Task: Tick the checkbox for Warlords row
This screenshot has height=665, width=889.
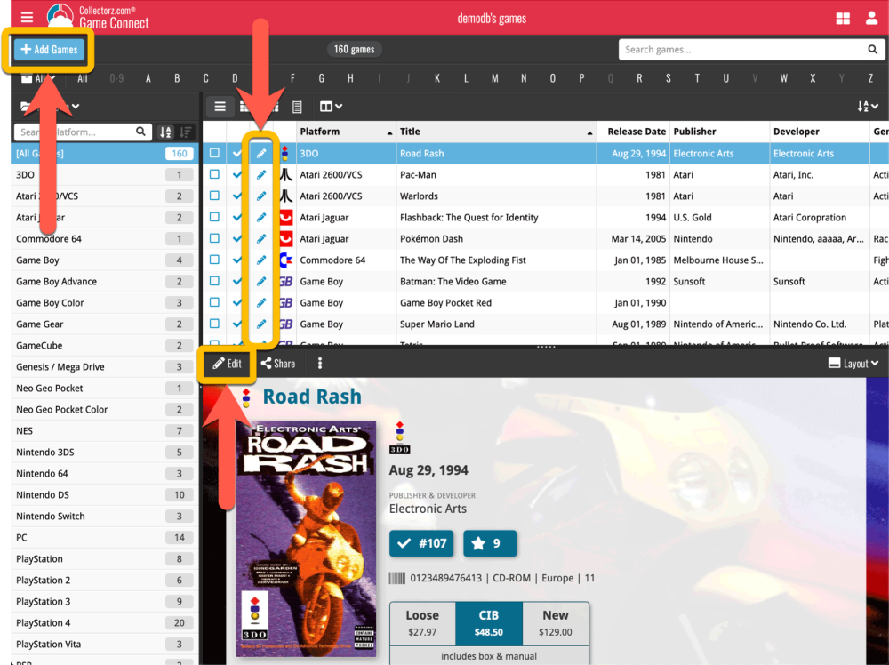Action: tap(214, 196)
